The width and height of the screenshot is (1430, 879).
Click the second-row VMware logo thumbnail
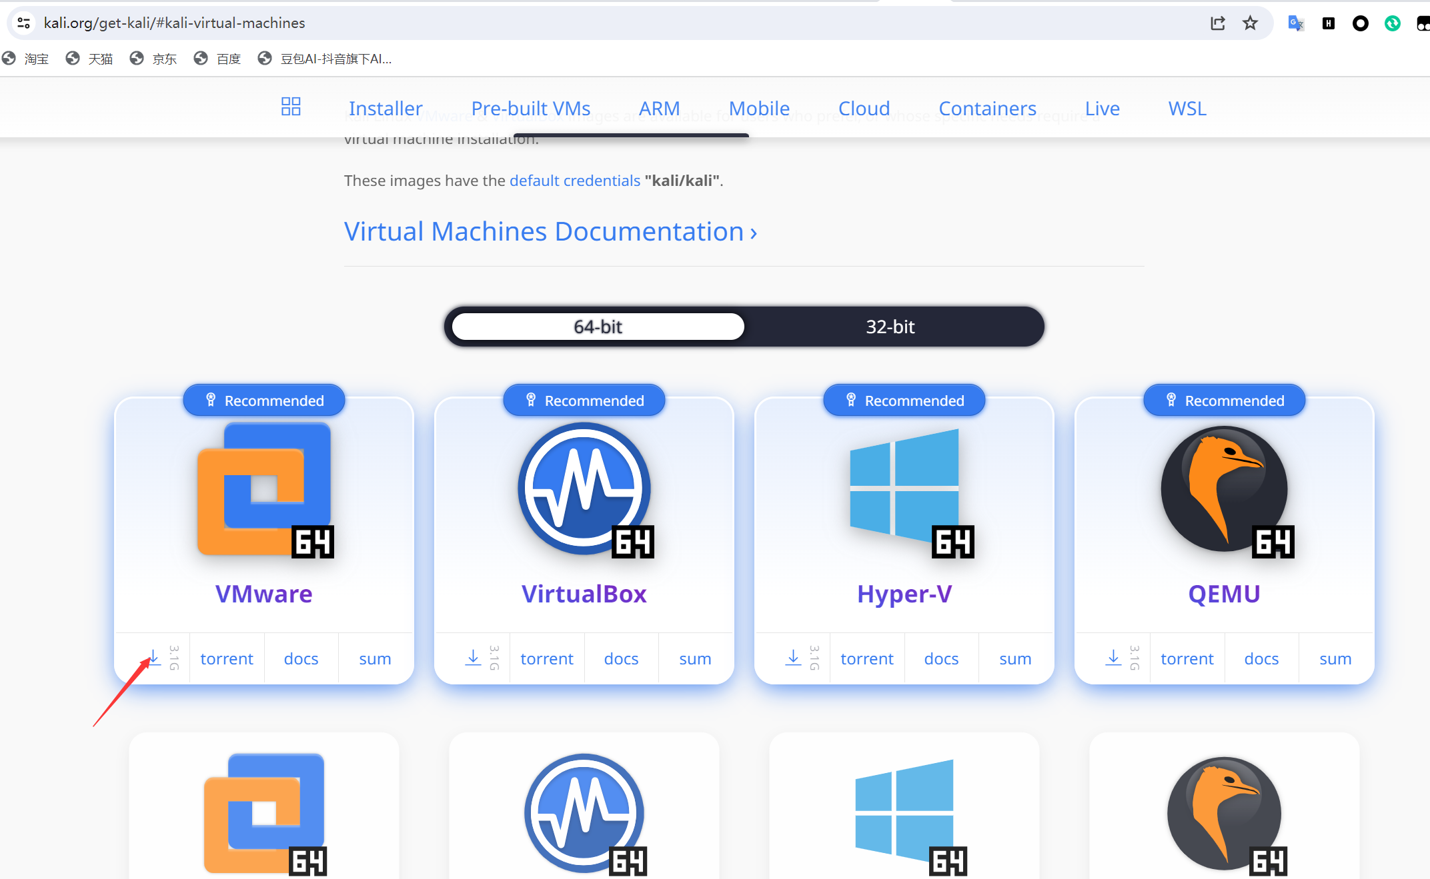tap(265, 814)
